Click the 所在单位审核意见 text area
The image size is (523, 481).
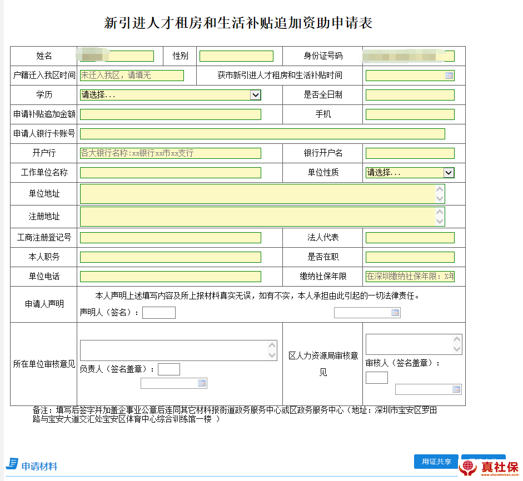[x=173, y=350]
